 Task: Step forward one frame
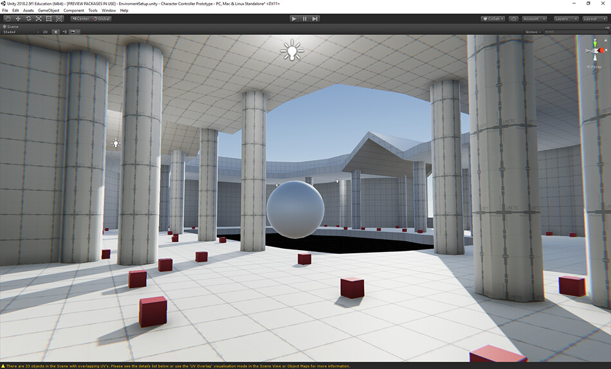(x=315, y=19)
